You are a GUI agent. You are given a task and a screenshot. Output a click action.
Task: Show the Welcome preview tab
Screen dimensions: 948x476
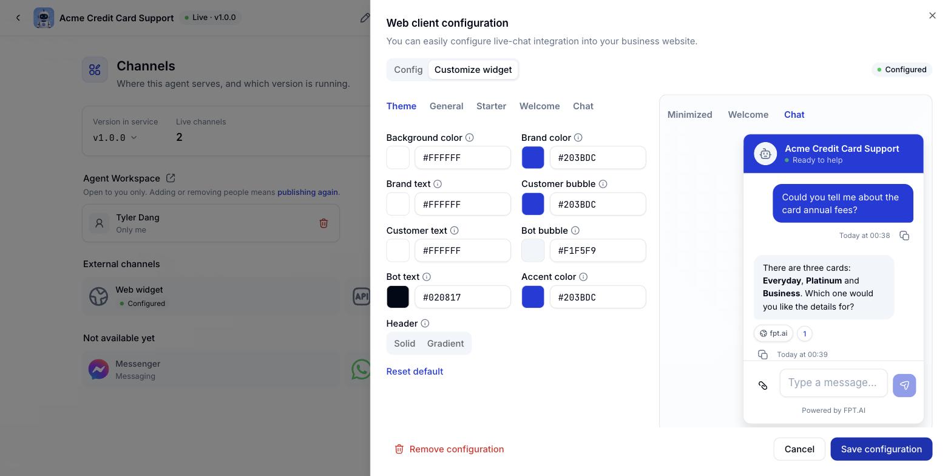748,115
